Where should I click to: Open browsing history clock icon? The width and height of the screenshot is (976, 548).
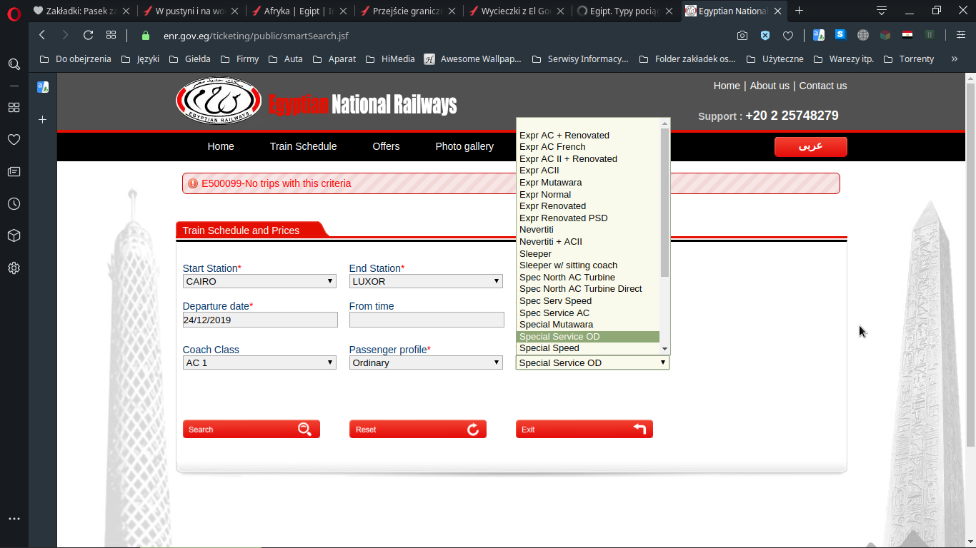(x=14, y=204)
